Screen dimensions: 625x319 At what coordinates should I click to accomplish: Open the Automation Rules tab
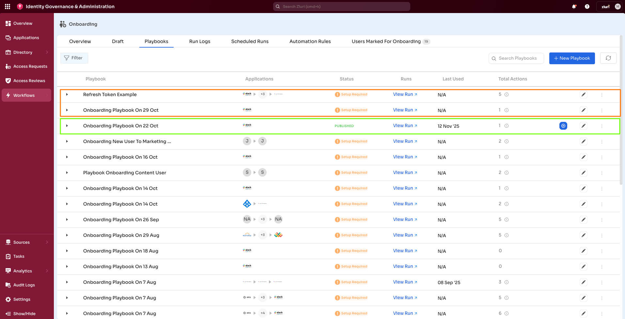tap(310, 41)
